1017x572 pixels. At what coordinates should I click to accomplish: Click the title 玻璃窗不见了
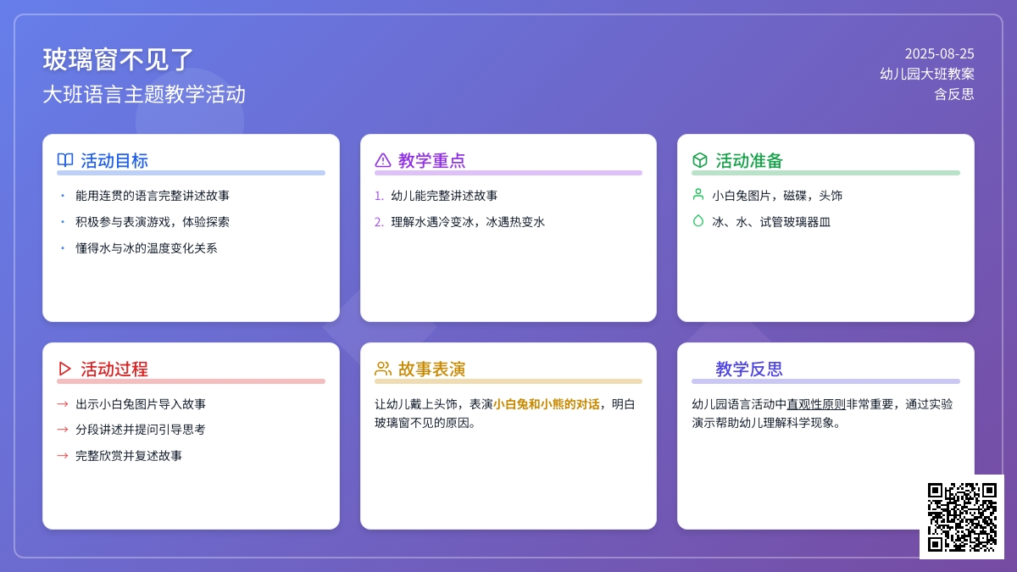(x=119, y=60)
